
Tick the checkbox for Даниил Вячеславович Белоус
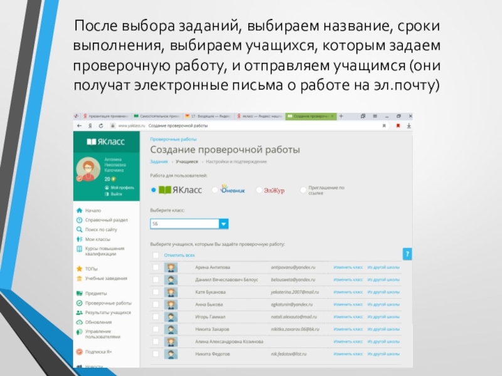click(x=156, y=279)
